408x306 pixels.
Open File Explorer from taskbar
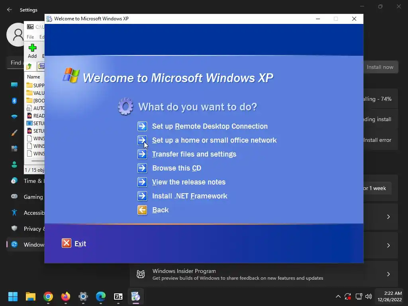30,296
